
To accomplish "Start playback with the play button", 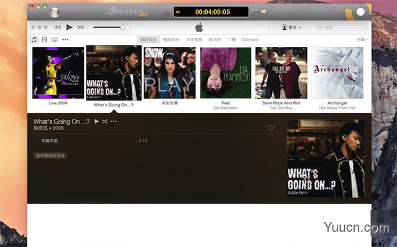I will [69, 27].
